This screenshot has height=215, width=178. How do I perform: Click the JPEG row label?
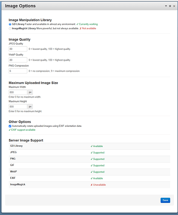click(x=13, y=152)
